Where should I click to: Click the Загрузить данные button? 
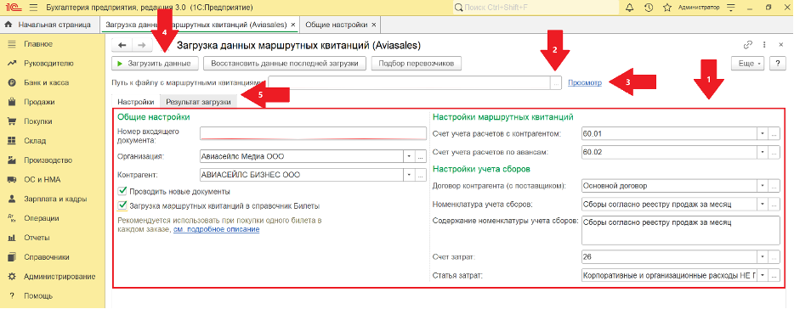coord(155,64)
